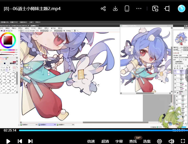Image resolution: width=188 pixels, height=144 pixels.
Task: Download the video file
Action: (115, 9)
